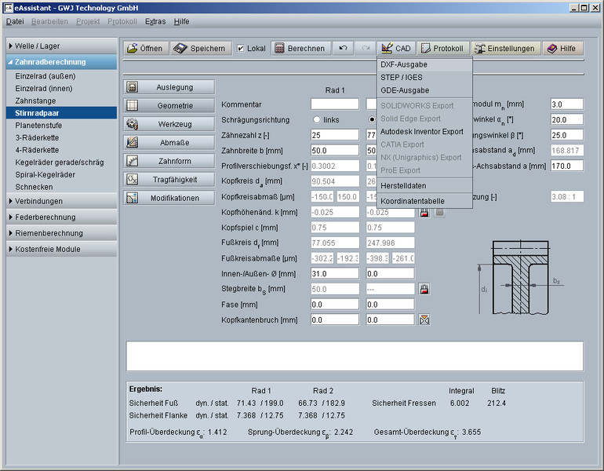Choose DXF-Ausgabe from the CAD menu

(x=405, y=64)
